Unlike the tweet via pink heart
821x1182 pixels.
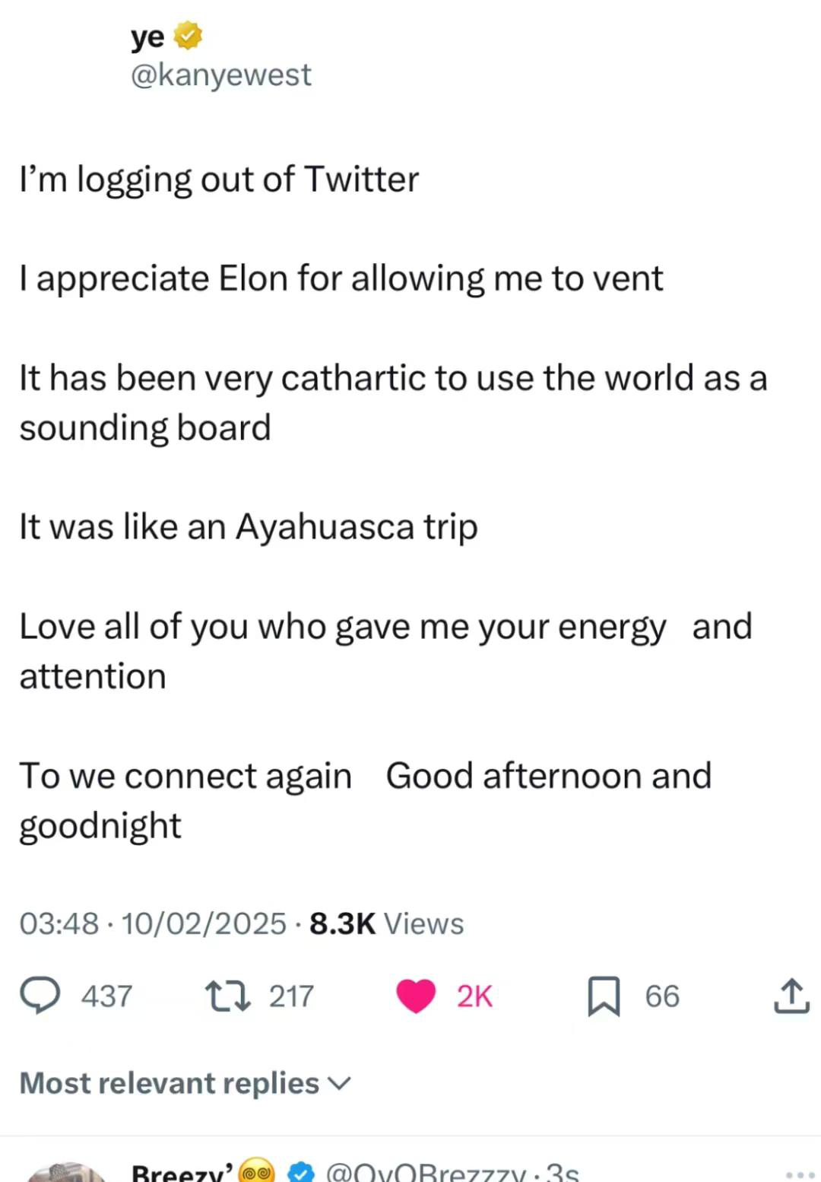[x=416, y=996]
